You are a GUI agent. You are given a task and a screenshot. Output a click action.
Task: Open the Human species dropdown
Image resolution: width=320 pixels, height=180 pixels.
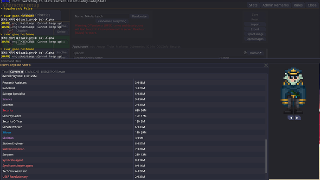click(256, 53)
